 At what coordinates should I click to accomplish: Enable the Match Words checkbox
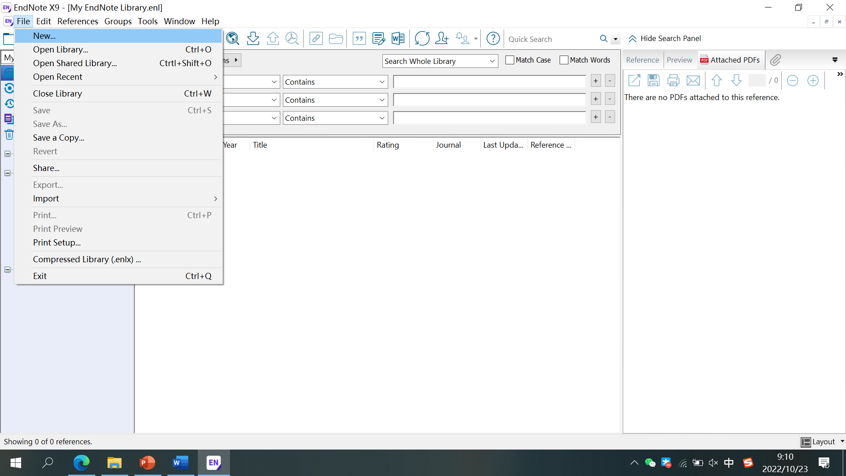(x=564, y=60)
